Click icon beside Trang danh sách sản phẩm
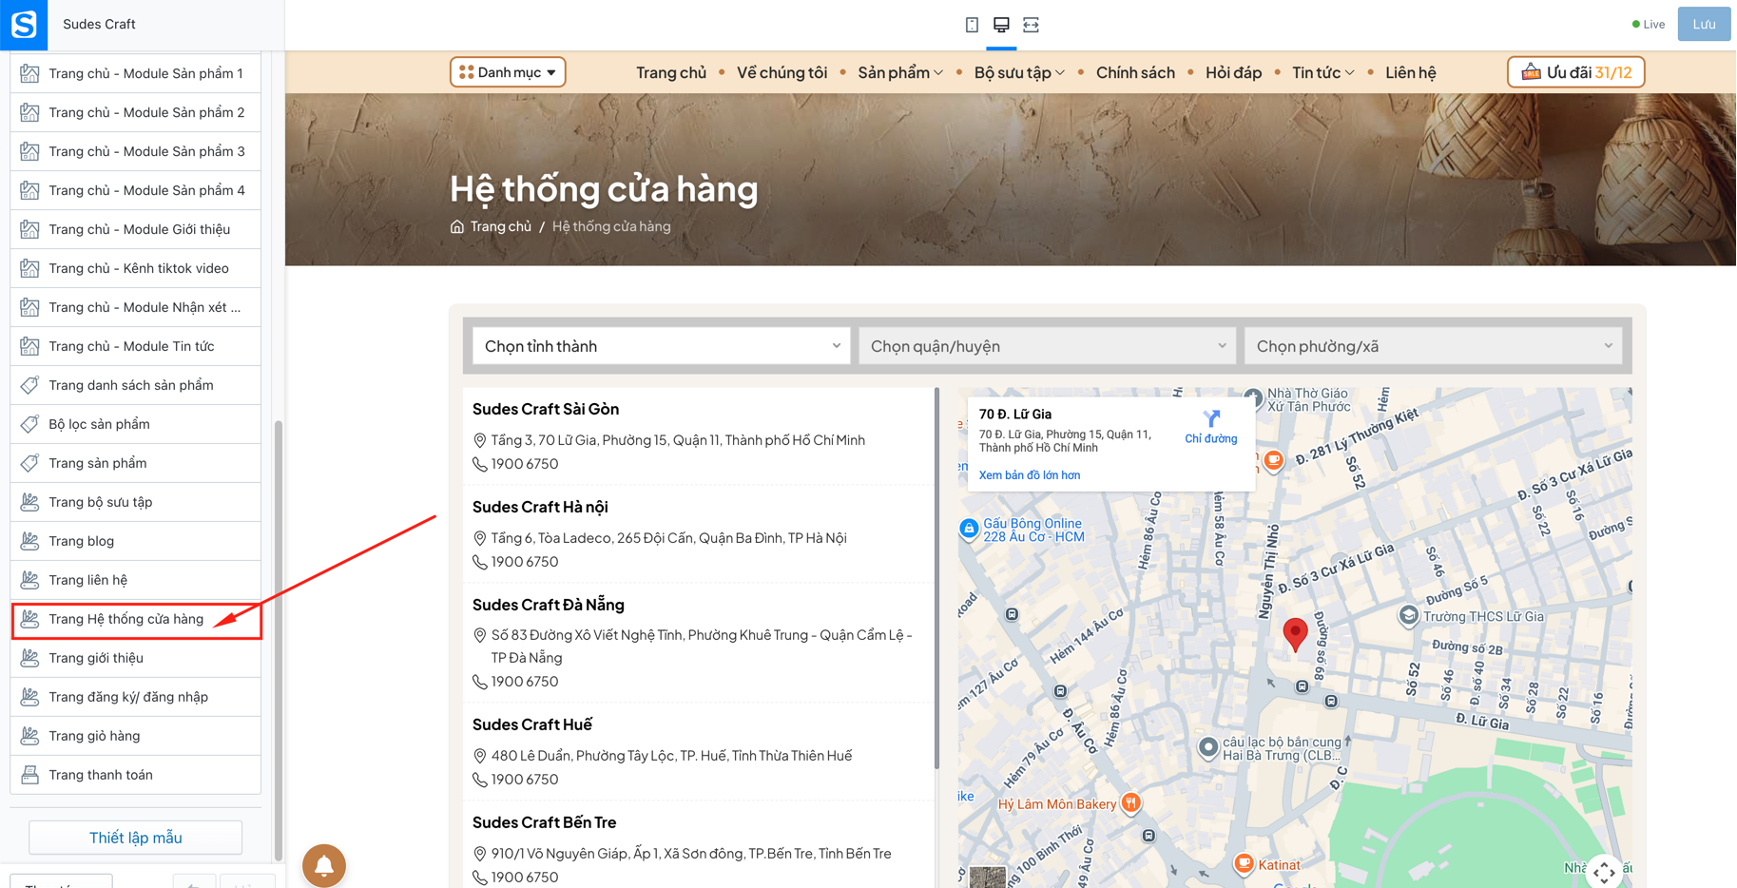 coord(30,385)
